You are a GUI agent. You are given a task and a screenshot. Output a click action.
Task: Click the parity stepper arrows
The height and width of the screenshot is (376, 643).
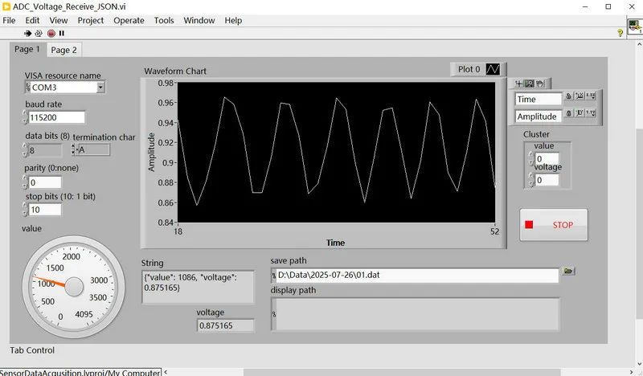click(x=26, y=182)
